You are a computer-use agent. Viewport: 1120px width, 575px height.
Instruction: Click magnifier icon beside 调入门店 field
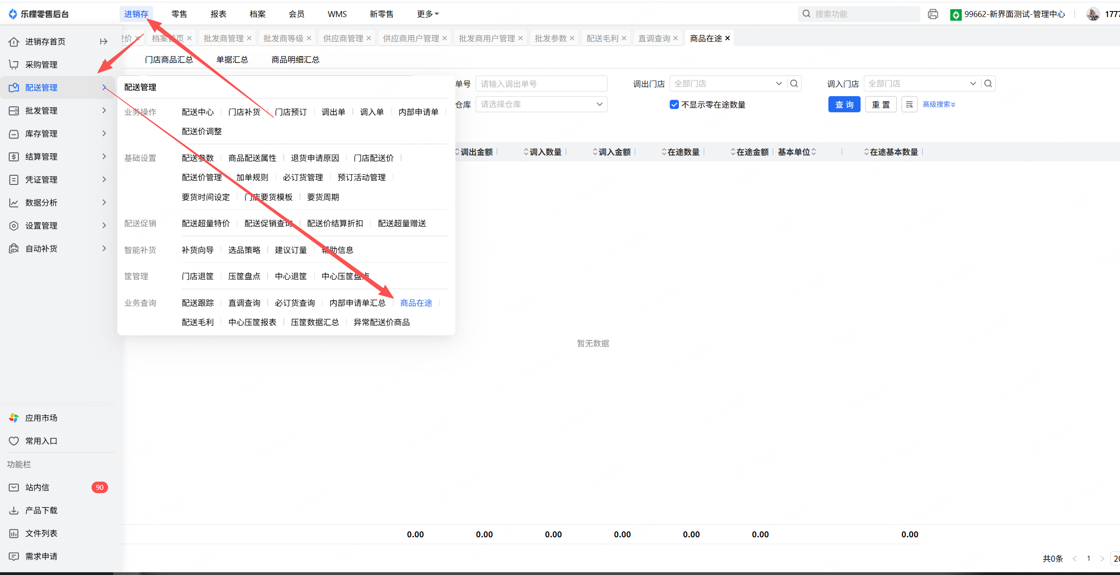pos(988,84)
